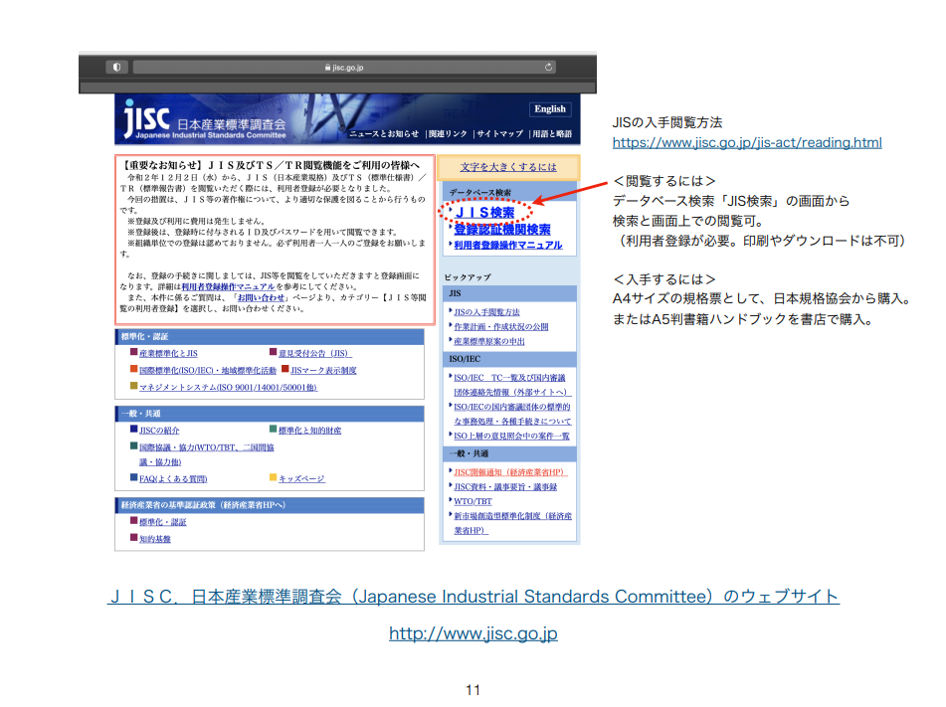Open JISCの紹介 link

(x=159, y=431)
